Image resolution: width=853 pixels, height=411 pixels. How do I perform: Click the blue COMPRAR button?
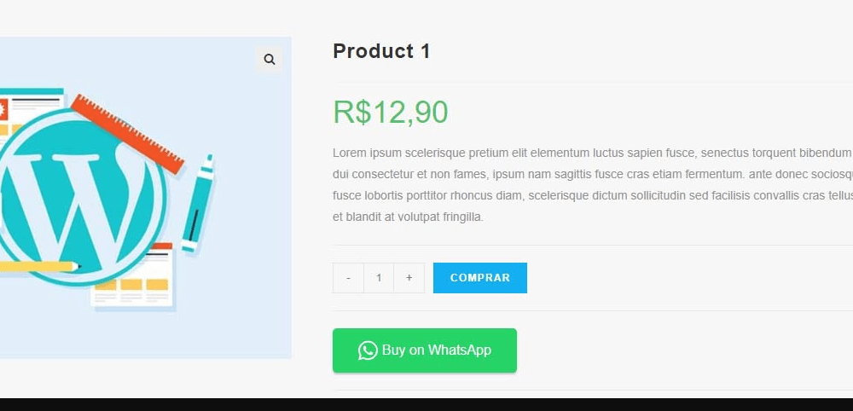479,278
